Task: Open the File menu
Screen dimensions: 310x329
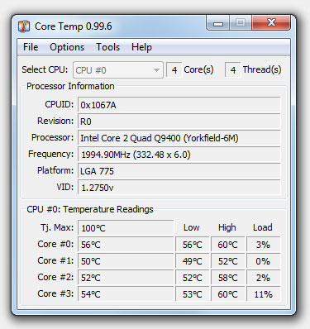Action: pos(31,47)
